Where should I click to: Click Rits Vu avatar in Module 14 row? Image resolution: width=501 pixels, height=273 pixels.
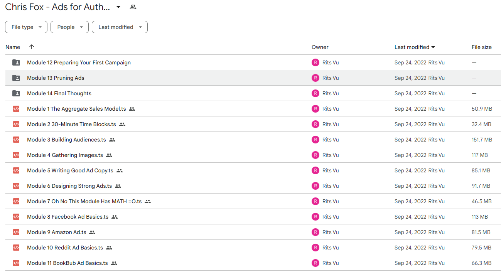315,93
